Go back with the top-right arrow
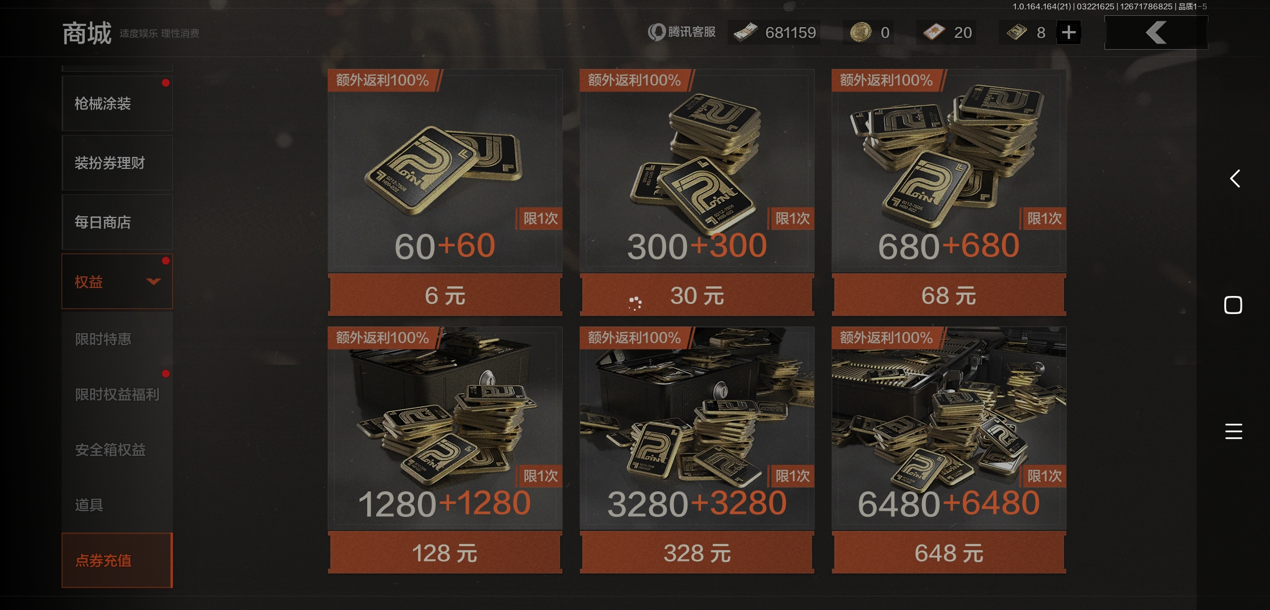Viewport: 1270px width, 610px height. tap(1156, 32)
